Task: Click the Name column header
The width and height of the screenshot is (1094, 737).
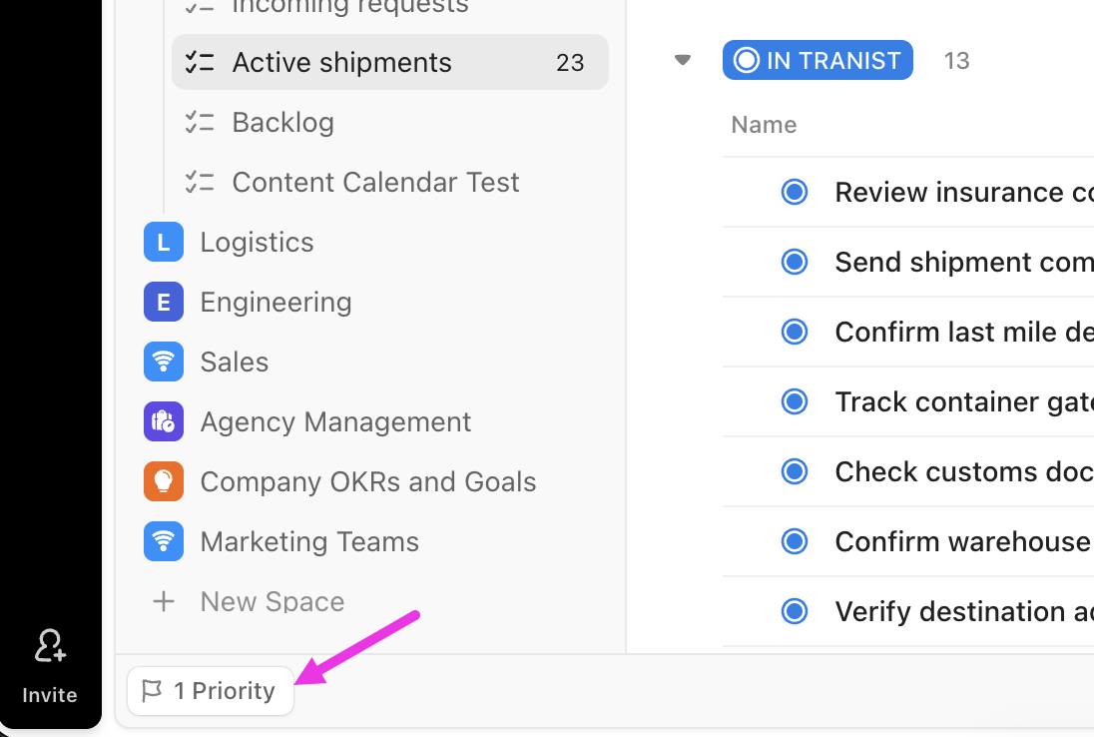Action: pos(764,125)
